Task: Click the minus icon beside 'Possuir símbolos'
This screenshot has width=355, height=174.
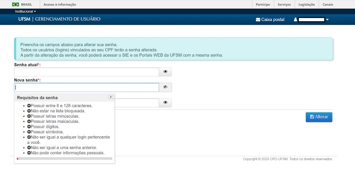Action: coord(29,132)
